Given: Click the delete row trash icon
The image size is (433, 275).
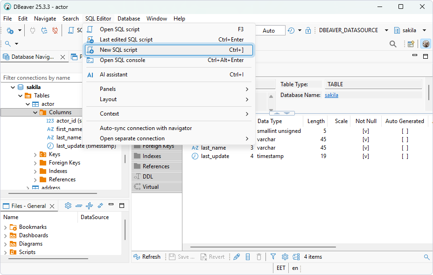Looking at the screenshot, I should pos(258,256).
